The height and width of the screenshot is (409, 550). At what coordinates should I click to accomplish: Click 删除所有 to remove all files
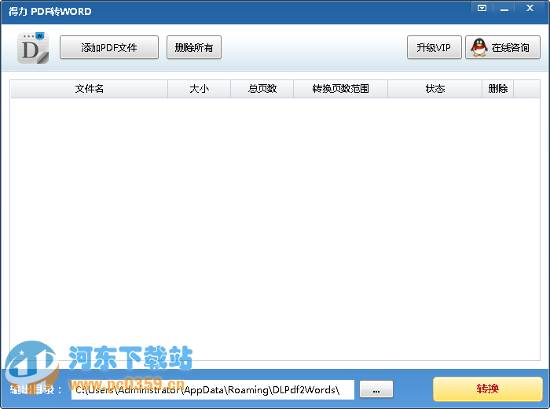[194, 47]
